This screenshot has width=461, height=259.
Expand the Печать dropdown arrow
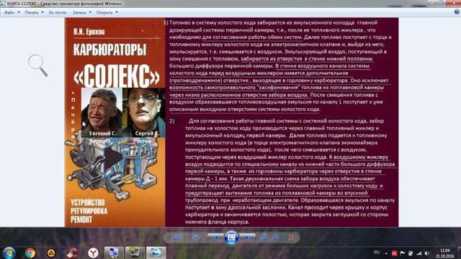pyautogui.click(x=42, y=13)
